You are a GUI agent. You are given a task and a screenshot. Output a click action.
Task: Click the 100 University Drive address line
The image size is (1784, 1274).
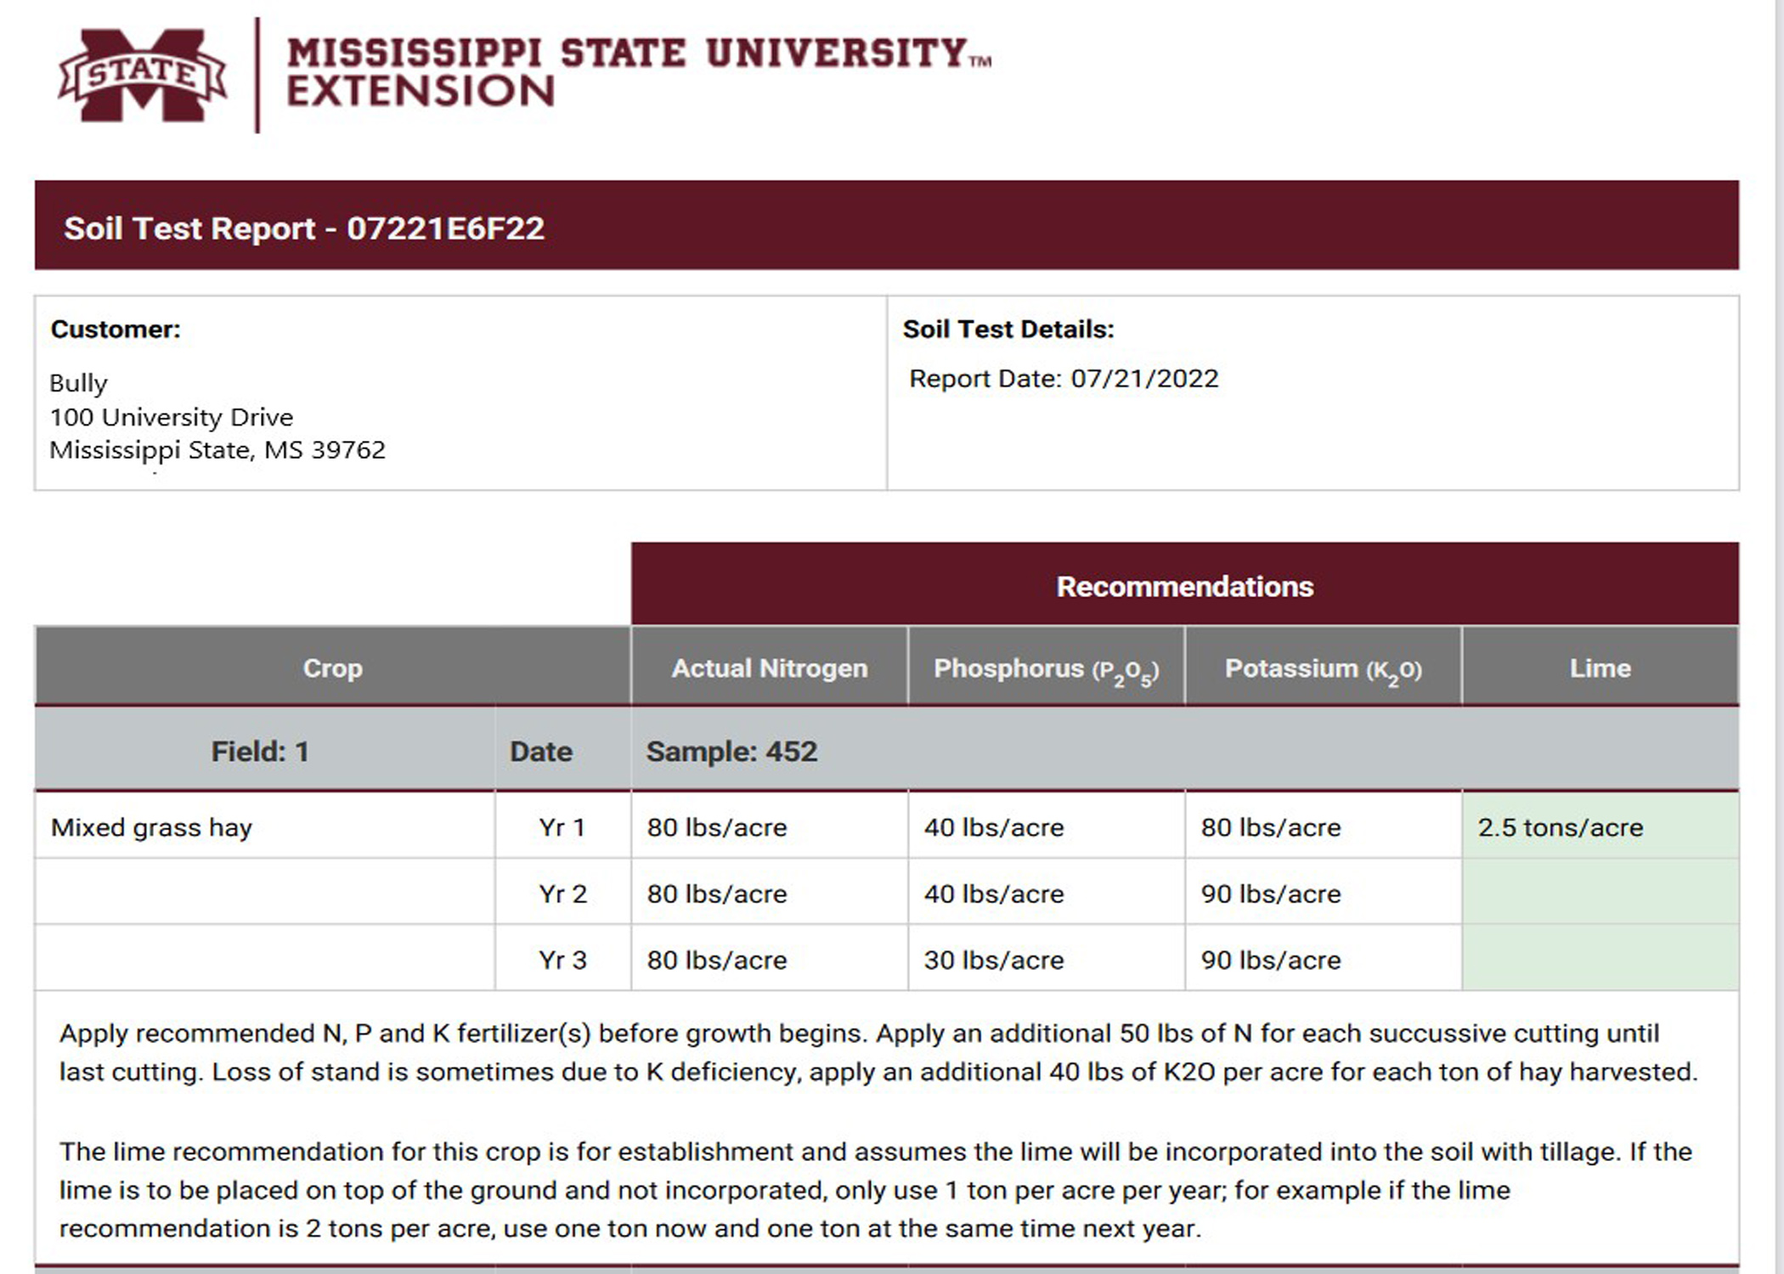171,417
